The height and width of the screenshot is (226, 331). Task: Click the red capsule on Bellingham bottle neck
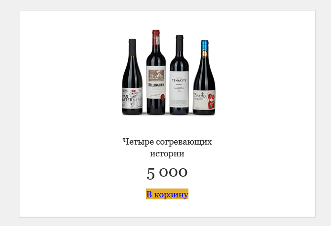[156, 38]
